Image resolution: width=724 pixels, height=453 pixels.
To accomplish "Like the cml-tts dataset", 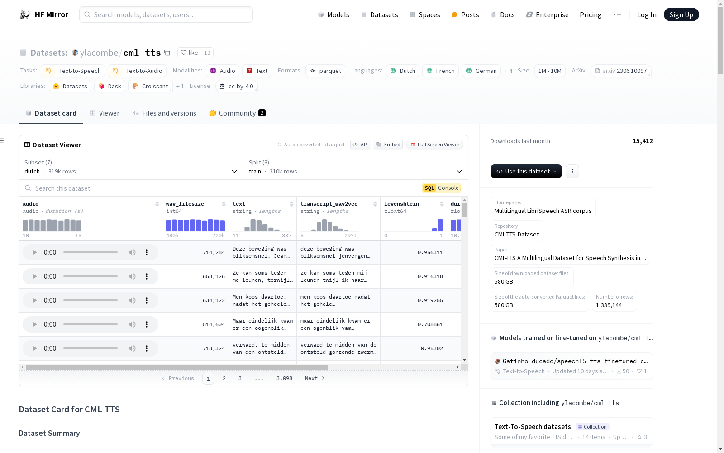I will tap(189, 53).
